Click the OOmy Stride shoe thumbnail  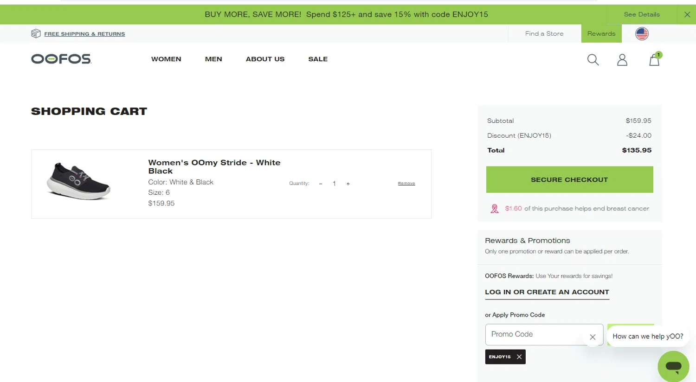[x=78, y=181]
